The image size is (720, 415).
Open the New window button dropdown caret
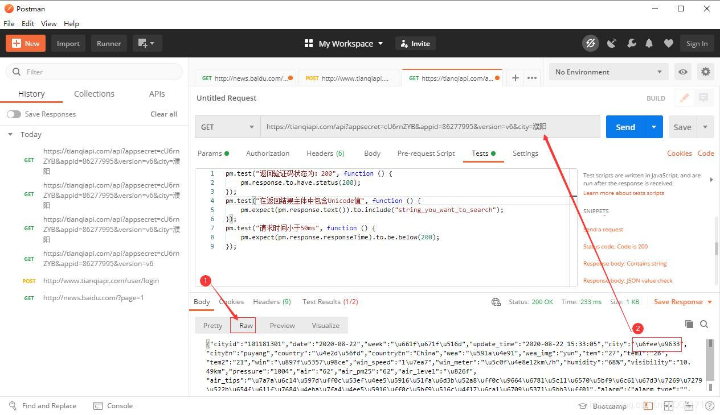153,43
